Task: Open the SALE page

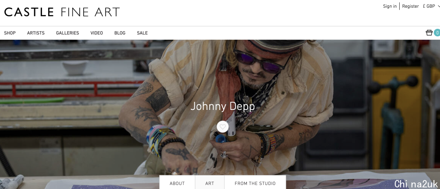Action: [142, 33]
